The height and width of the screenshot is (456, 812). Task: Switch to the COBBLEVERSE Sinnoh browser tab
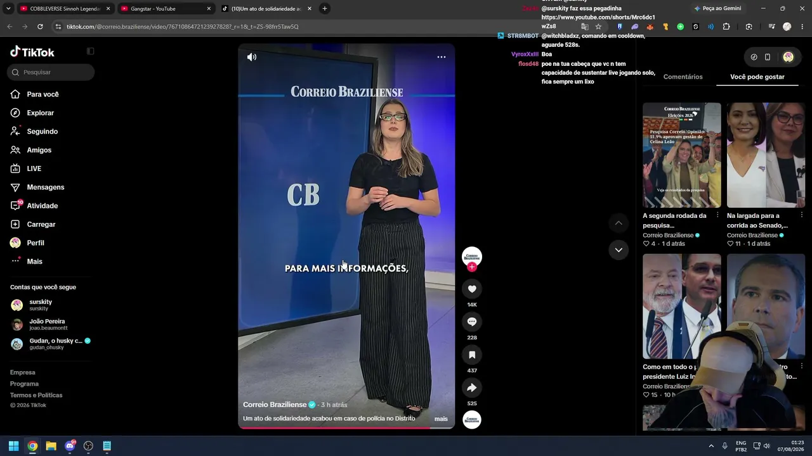pyautogui.click(x=65, y=9)
